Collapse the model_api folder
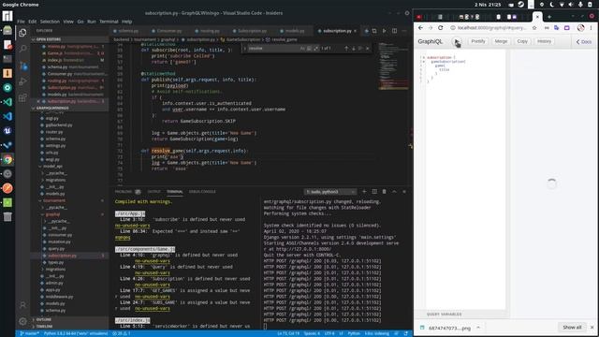 tap(52, 167)
